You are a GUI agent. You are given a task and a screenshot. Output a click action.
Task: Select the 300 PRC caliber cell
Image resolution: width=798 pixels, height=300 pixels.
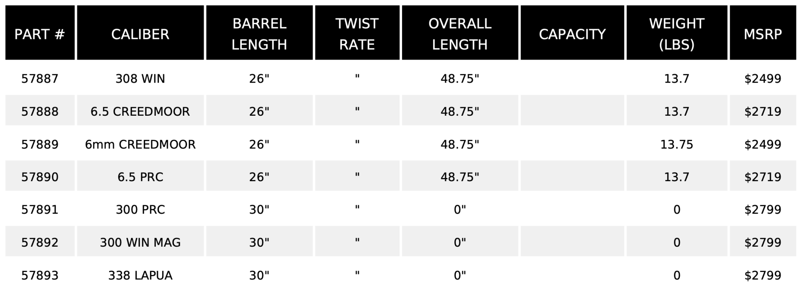140,210
